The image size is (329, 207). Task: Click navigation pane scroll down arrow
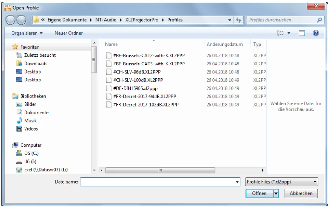pos(94,170)
